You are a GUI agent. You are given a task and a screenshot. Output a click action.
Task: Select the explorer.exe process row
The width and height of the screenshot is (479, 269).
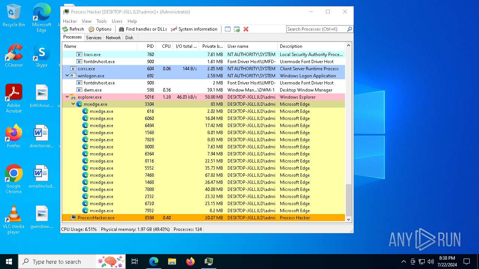click(203, 97)
